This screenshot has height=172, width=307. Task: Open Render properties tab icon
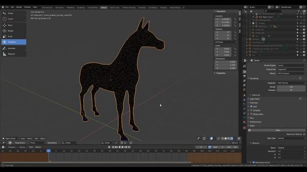[x=244, y=72]
